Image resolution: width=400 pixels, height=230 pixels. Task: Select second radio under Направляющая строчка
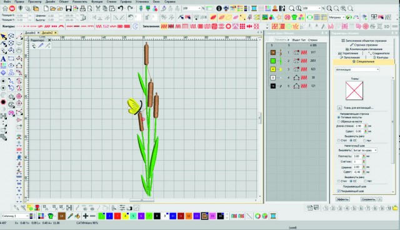tap(339, 122)
